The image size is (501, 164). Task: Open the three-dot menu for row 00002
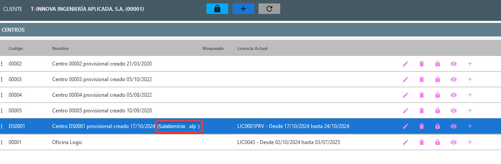[x=2, y=64]
